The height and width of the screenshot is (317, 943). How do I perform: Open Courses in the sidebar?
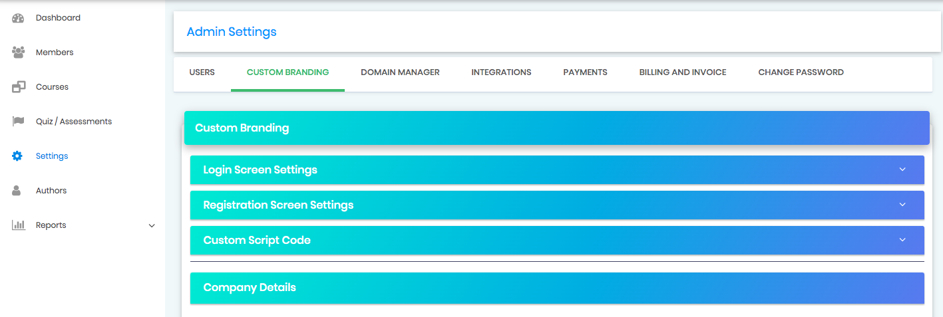point(52,87)
